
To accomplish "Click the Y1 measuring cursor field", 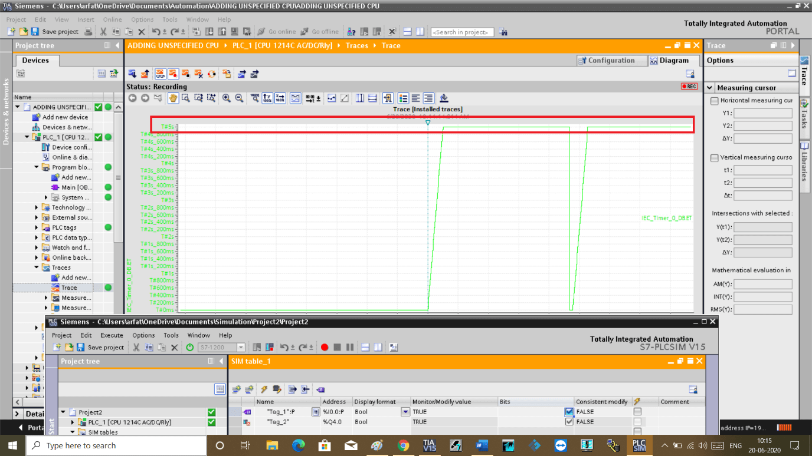I will tap(762, 113).
